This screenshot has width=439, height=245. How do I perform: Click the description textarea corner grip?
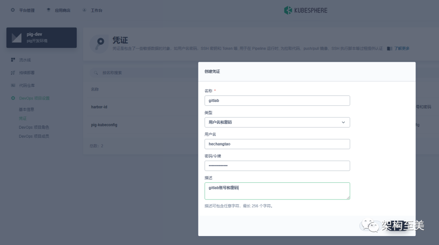click(348, 198)
